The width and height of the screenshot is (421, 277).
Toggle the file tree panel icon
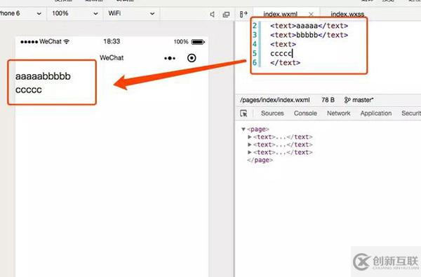click(243, 14)
